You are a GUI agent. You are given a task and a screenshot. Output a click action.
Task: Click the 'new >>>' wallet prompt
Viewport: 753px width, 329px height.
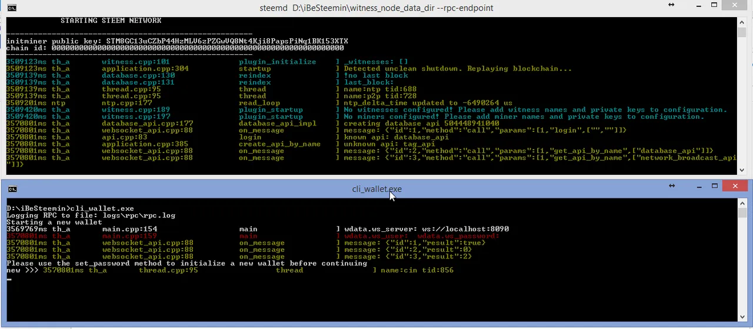[22, 271]
